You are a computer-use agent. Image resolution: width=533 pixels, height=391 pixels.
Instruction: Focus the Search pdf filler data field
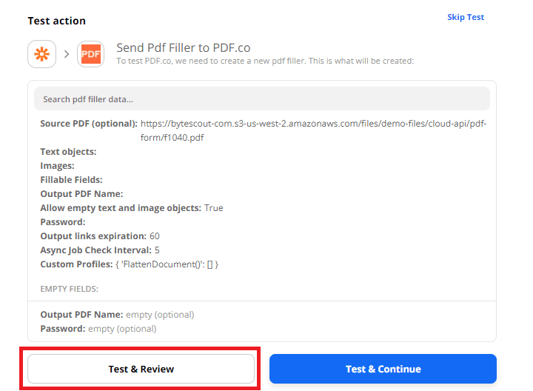[x=261, y=98]
